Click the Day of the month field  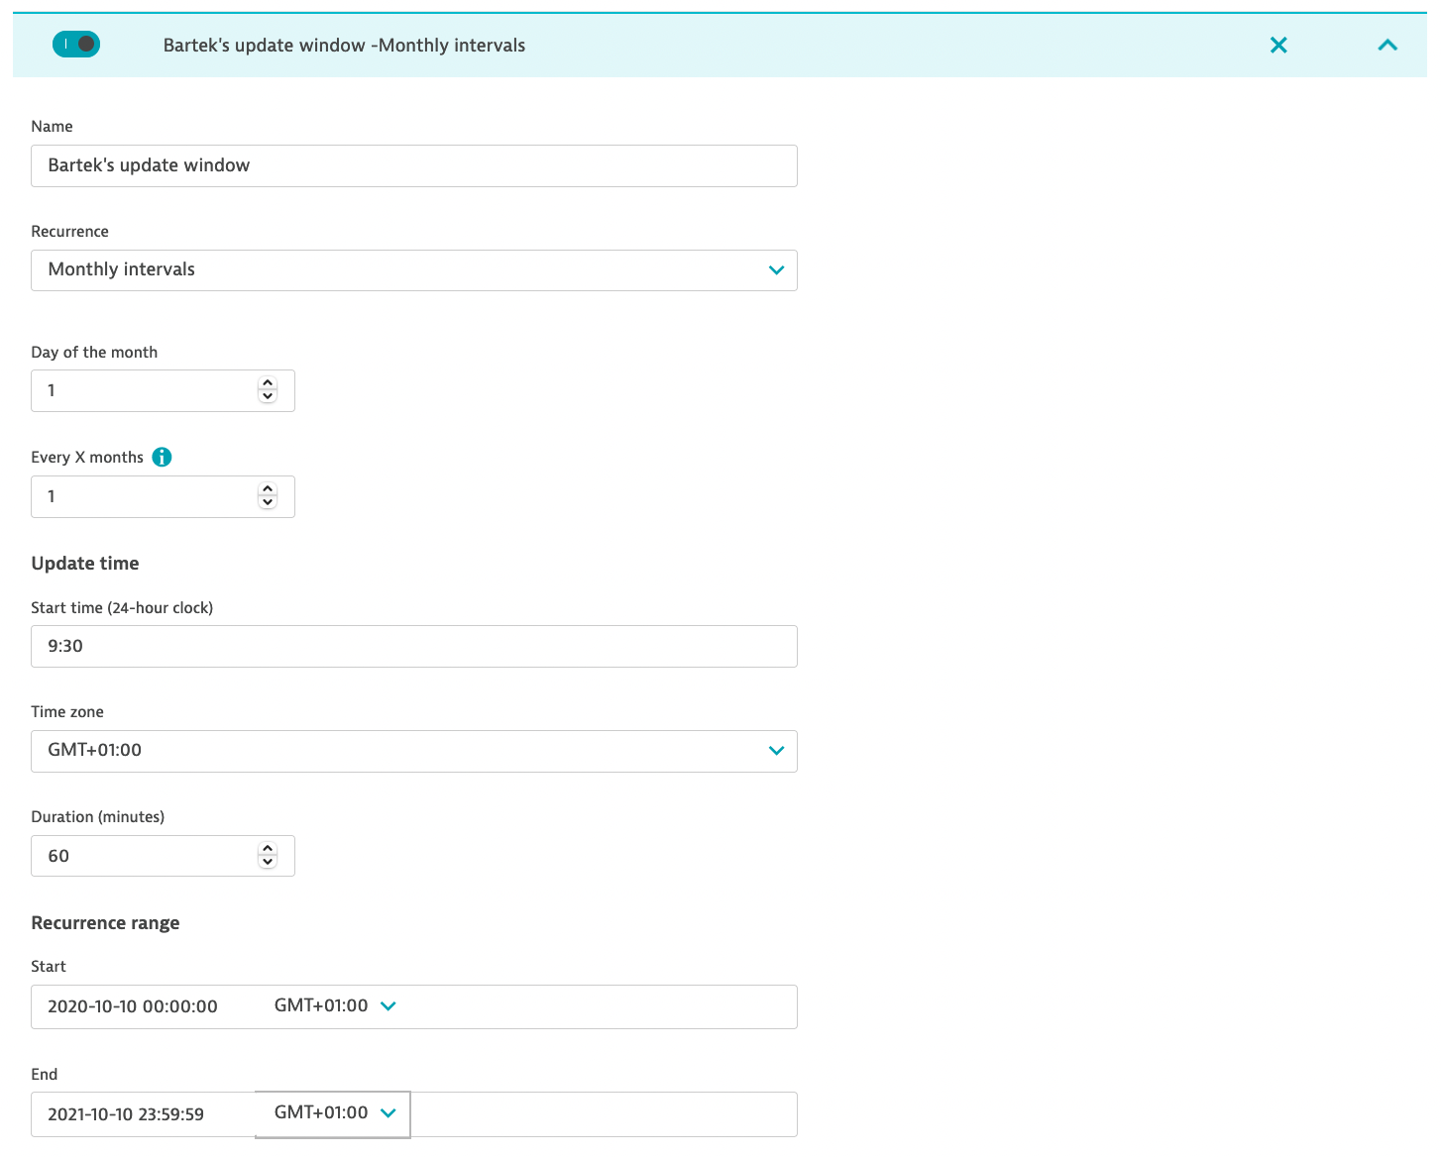coord(163,391)
